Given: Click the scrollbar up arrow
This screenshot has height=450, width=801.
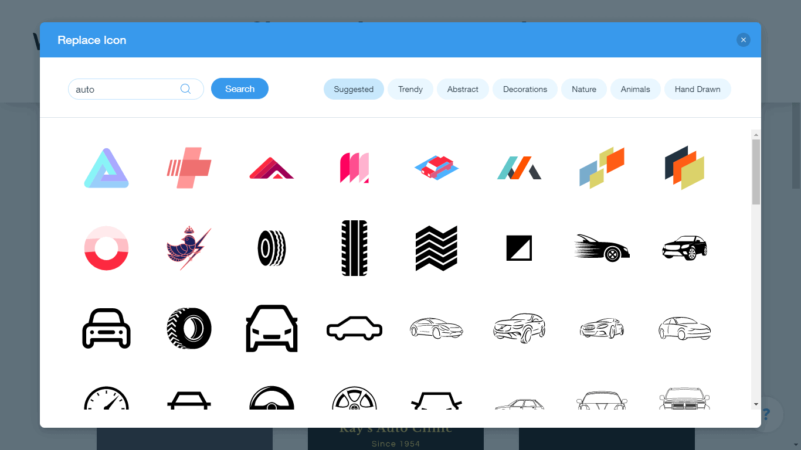Looking at the screenshot, I should point(756,134).
